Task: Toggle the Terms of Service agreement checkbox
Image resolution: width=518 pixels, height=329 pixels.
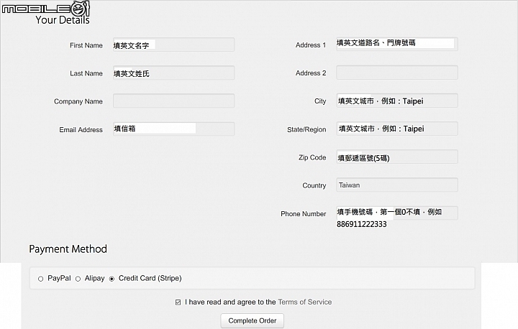Action: [x=178, y=302]
